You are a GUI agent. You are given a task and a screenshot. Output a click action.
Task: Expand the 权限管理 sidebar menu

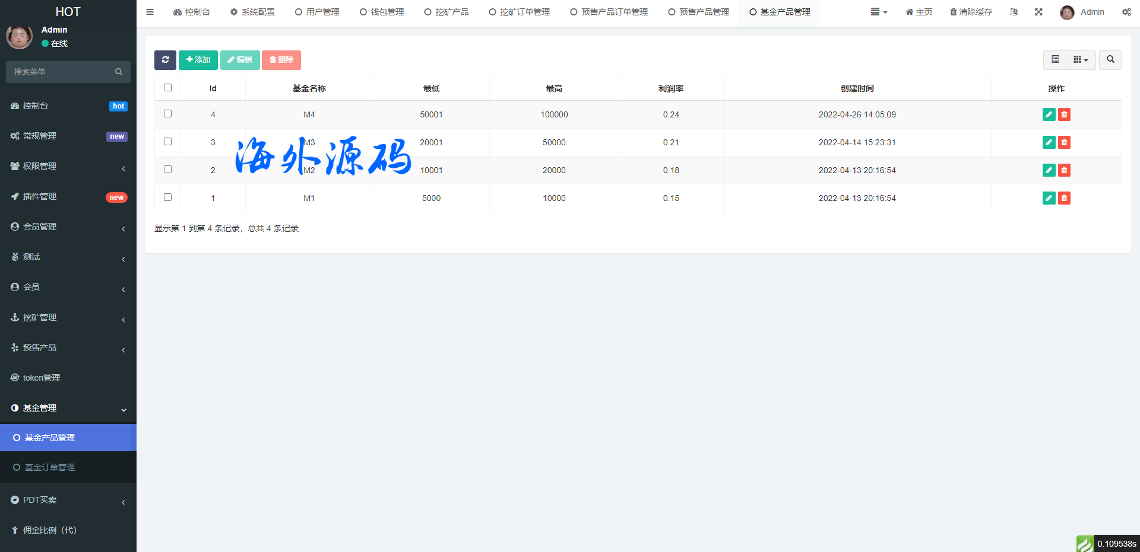68,166
